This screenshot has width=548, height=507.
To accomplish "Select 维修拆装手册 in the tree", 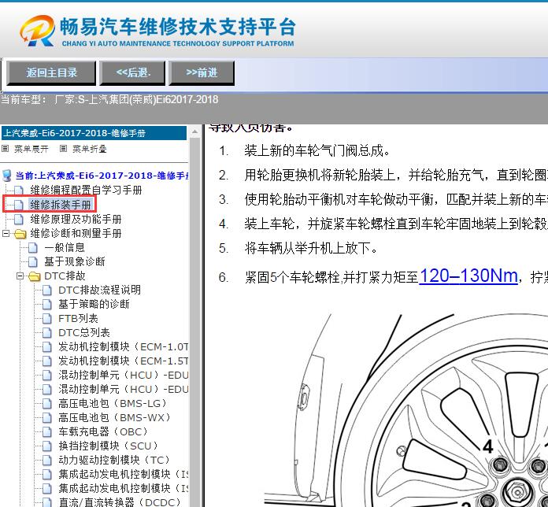I will click(60, 205).
